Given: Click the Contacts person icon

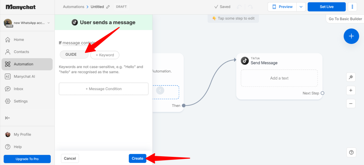Looking at the screenshot, I should pos(8,52).
